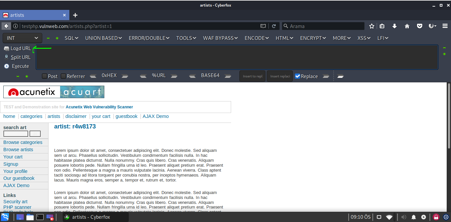Open the INT type dropdown

[22, 38]
